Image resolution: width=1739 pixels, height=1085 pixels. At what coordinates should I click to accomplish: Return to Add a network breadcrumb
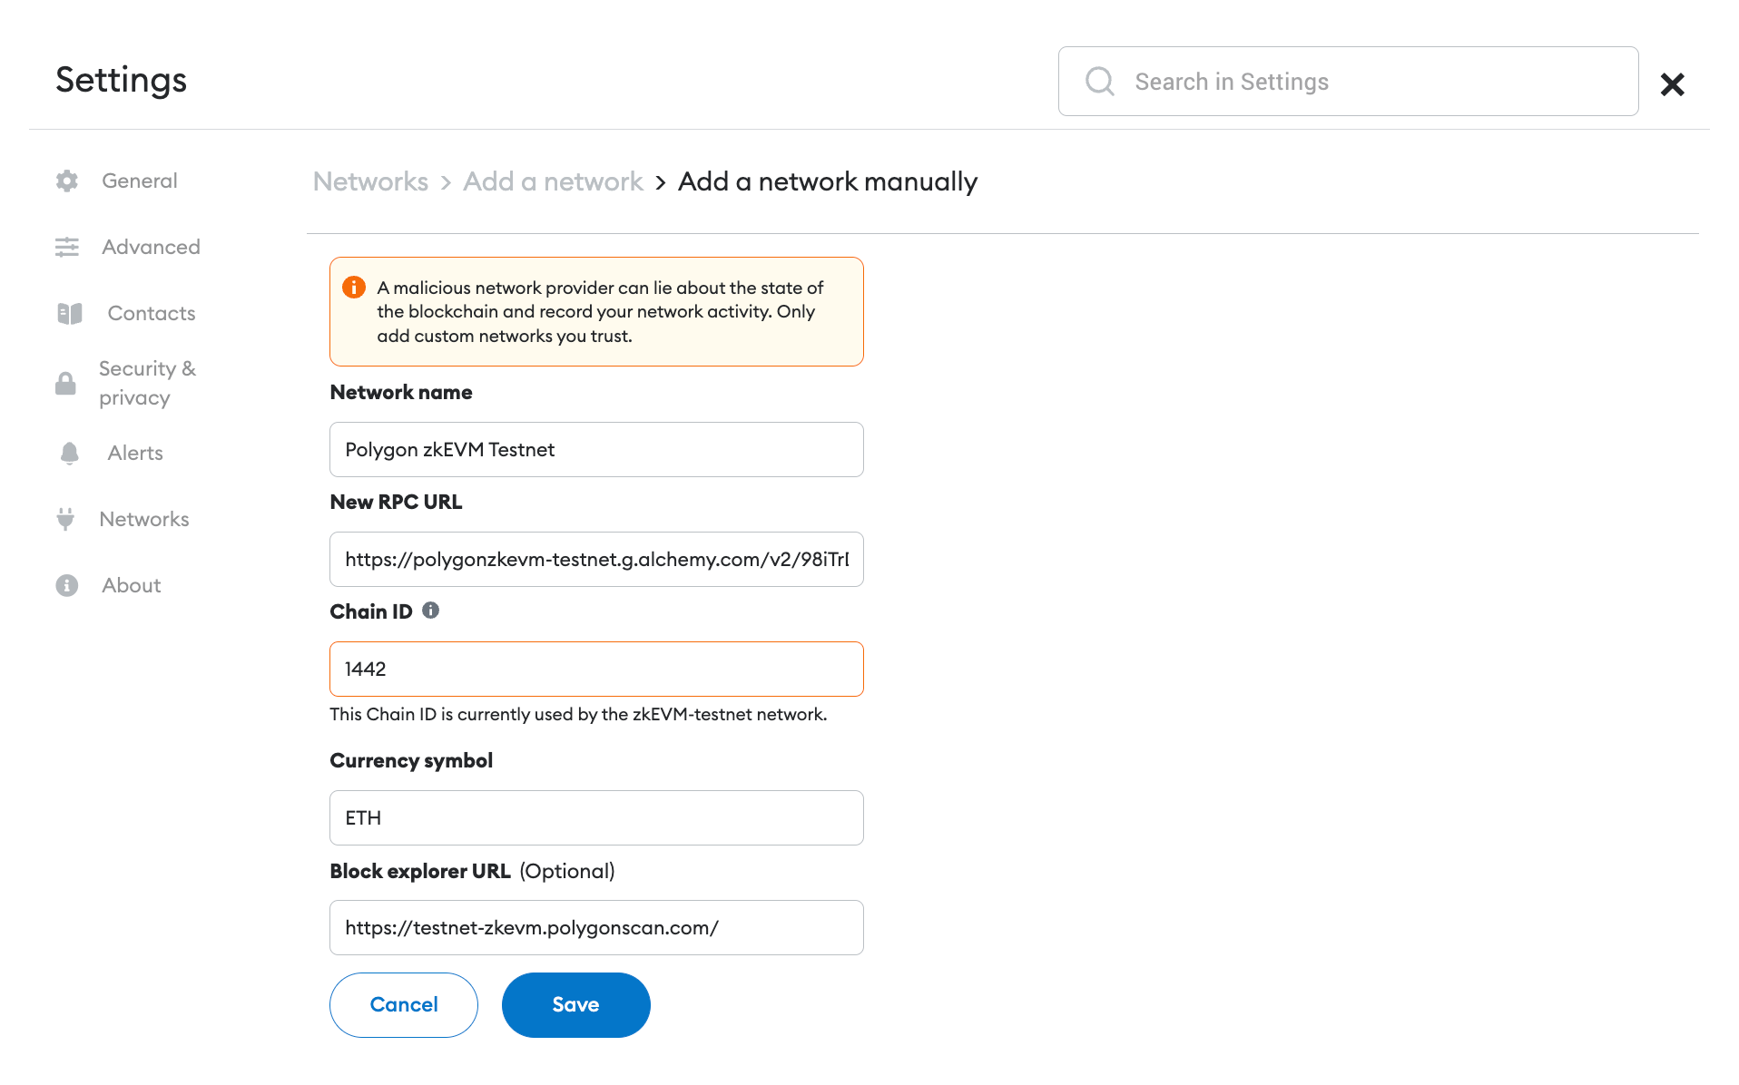coord(553,181)
